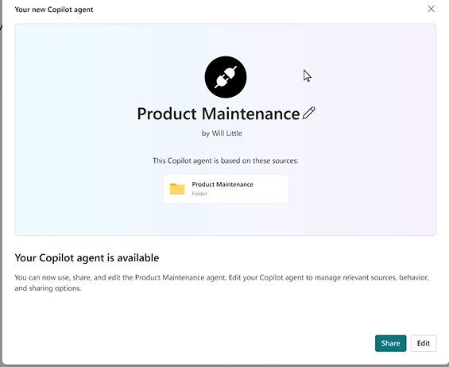The image size is (449, 367).
Task: Click 'Your Copilot agent is available' heading
Action: [x=87, y=258]
